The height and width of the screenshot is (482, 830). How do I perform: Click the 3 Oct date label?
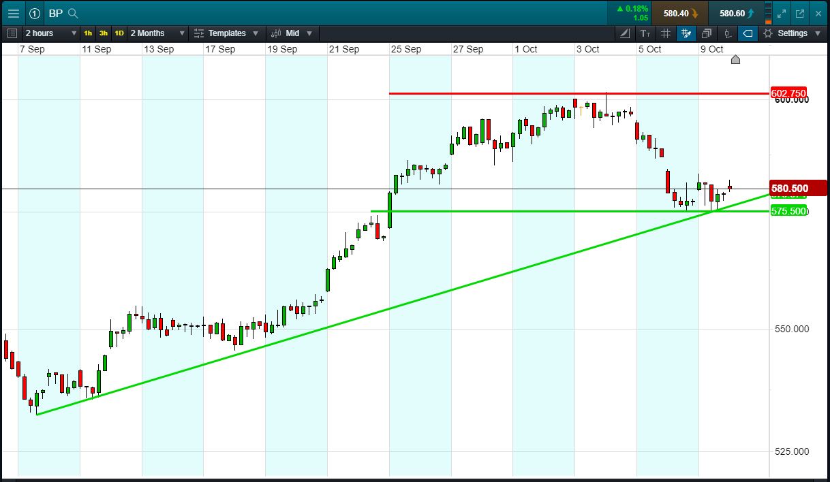coord(587,49)
